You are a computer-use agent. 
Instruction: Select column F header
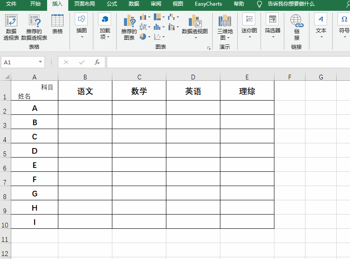[x=290, y=77]
